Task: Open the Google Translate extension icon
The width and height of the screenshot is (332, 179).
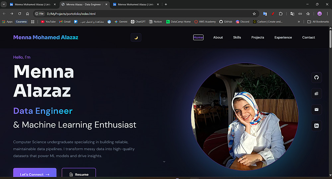Action: pos(265,14)
